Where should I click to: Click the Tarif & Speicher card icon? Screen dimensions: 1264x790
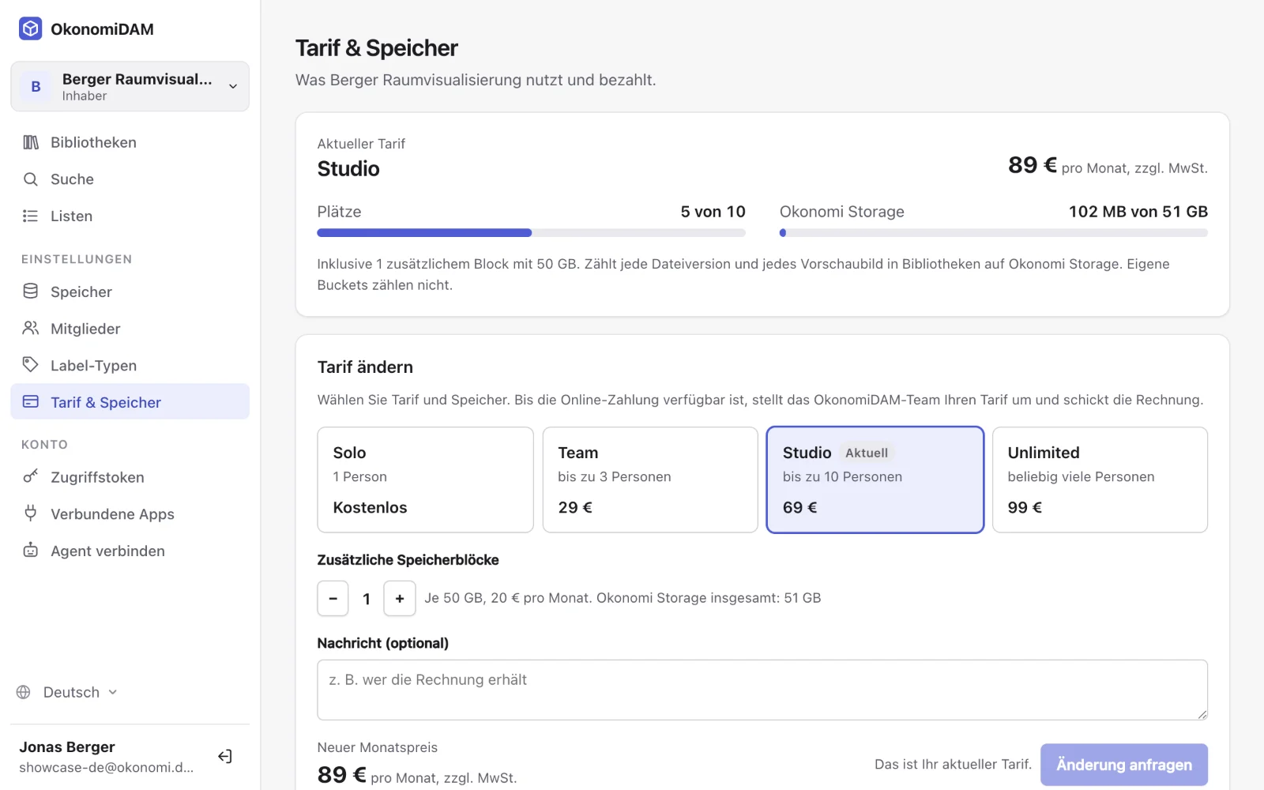coord(31,402)
